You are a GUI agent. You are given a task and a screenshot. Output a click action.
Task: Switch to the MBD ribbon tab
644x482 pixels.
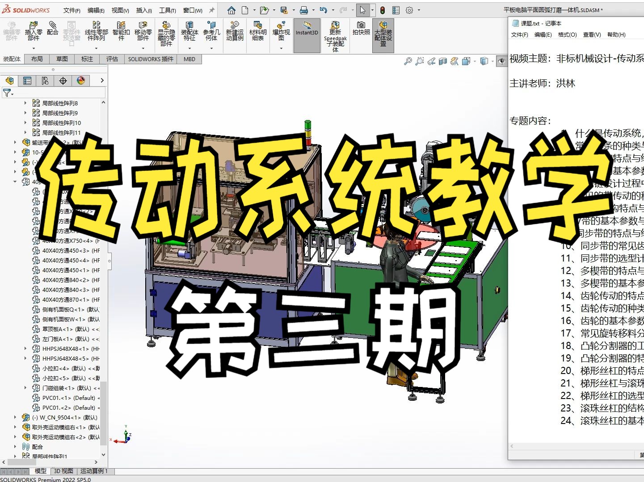tap(189, 59)
